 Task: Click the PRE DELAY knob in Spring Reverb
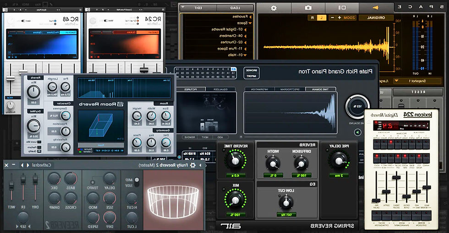pyautogui.click(x=339, y=161)
